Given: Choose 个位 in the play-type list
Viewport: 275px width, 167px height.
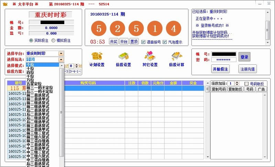Looking at the screenshot, I should (x=43, y=65).
